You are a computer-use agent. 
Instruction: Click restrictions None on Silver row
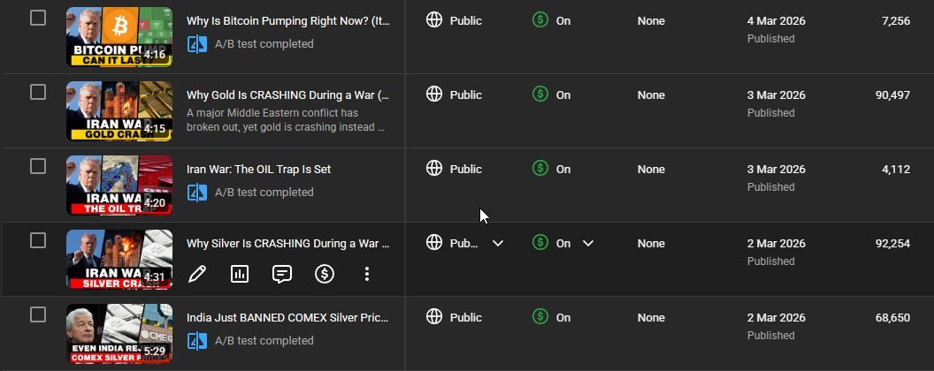point(651,244)
